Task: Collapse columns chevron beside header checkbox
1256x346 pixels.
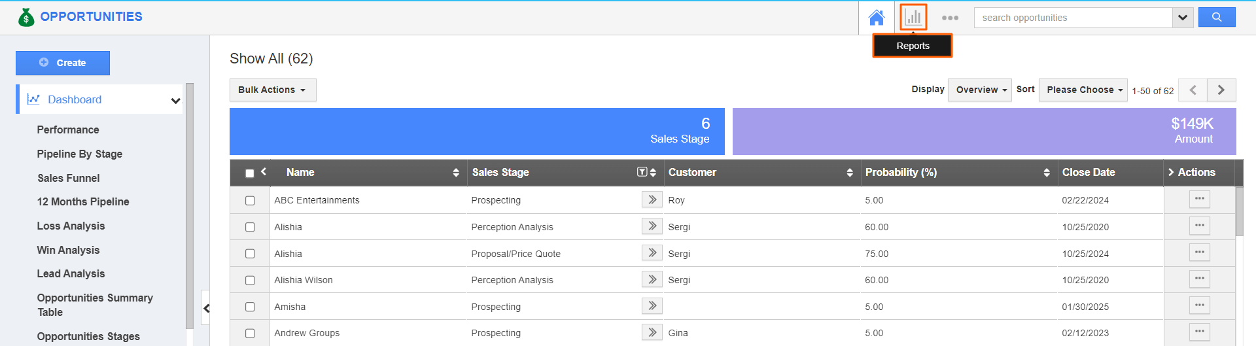Action: pyautogui.click(x=264, y=171)
